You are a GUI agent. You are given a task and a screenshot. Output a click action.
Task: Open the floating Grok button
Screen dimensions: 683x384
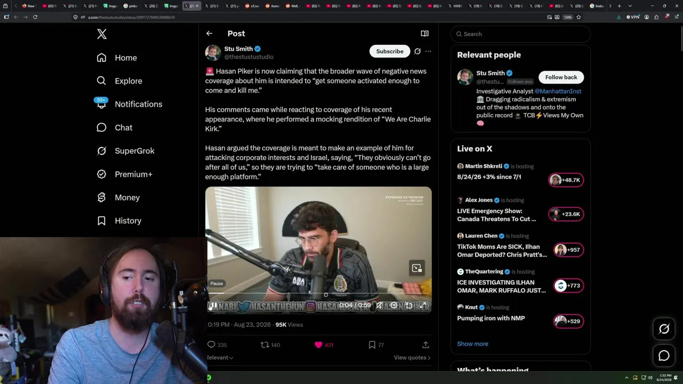(x=664, y=329)
